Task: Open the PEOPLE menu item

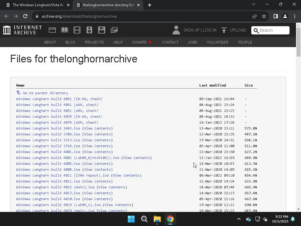Action: point(245,42)
